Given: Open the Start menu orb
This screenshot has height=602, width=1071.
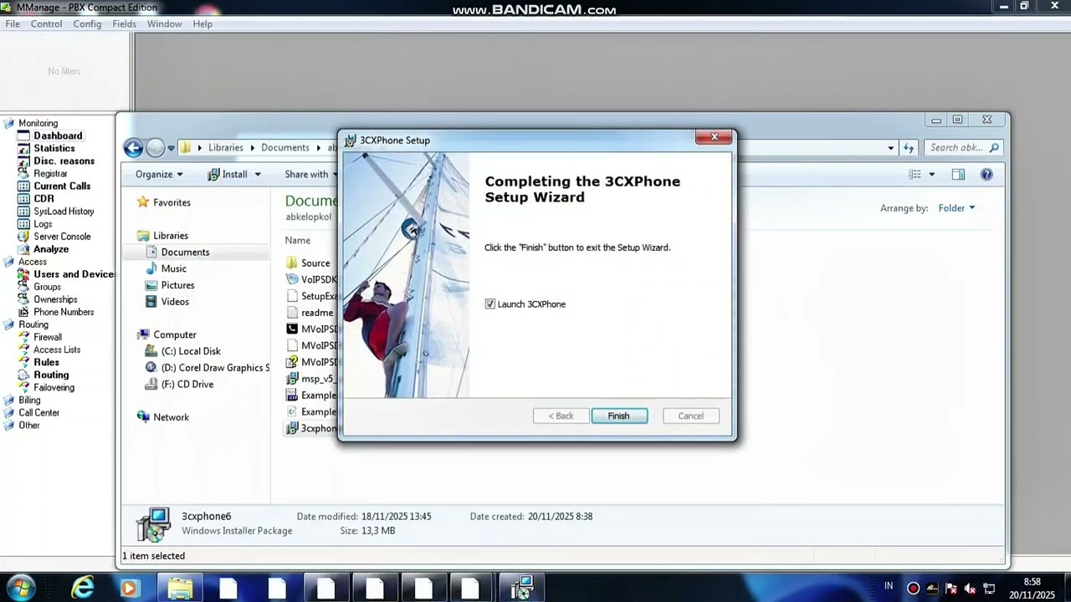Looking at the screenshot, I should [19, 588].
